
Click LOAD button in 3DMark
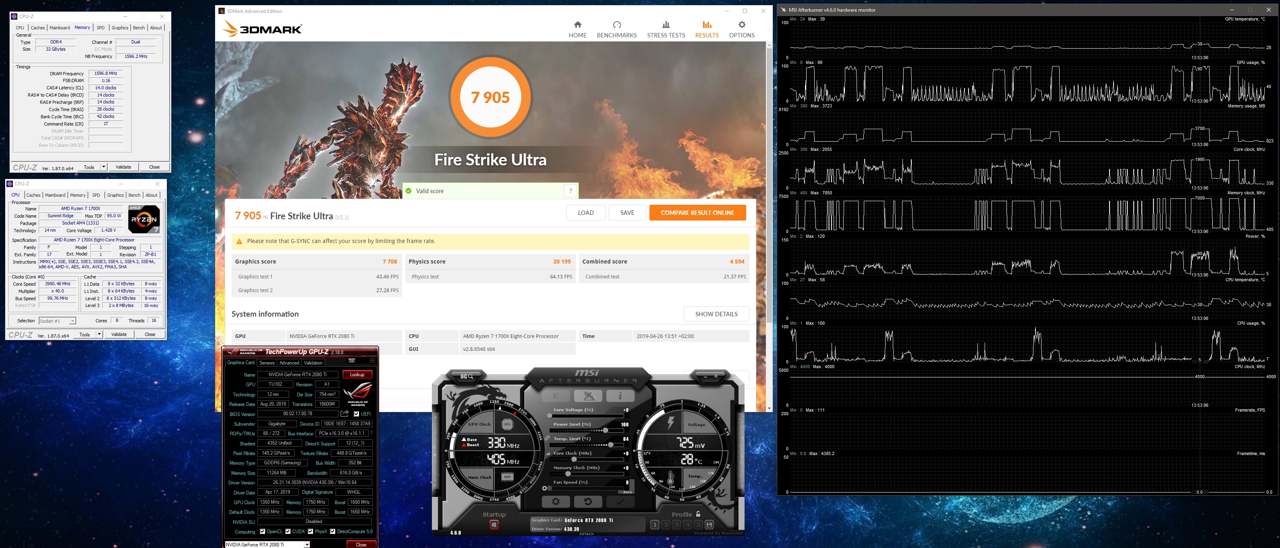586,212
